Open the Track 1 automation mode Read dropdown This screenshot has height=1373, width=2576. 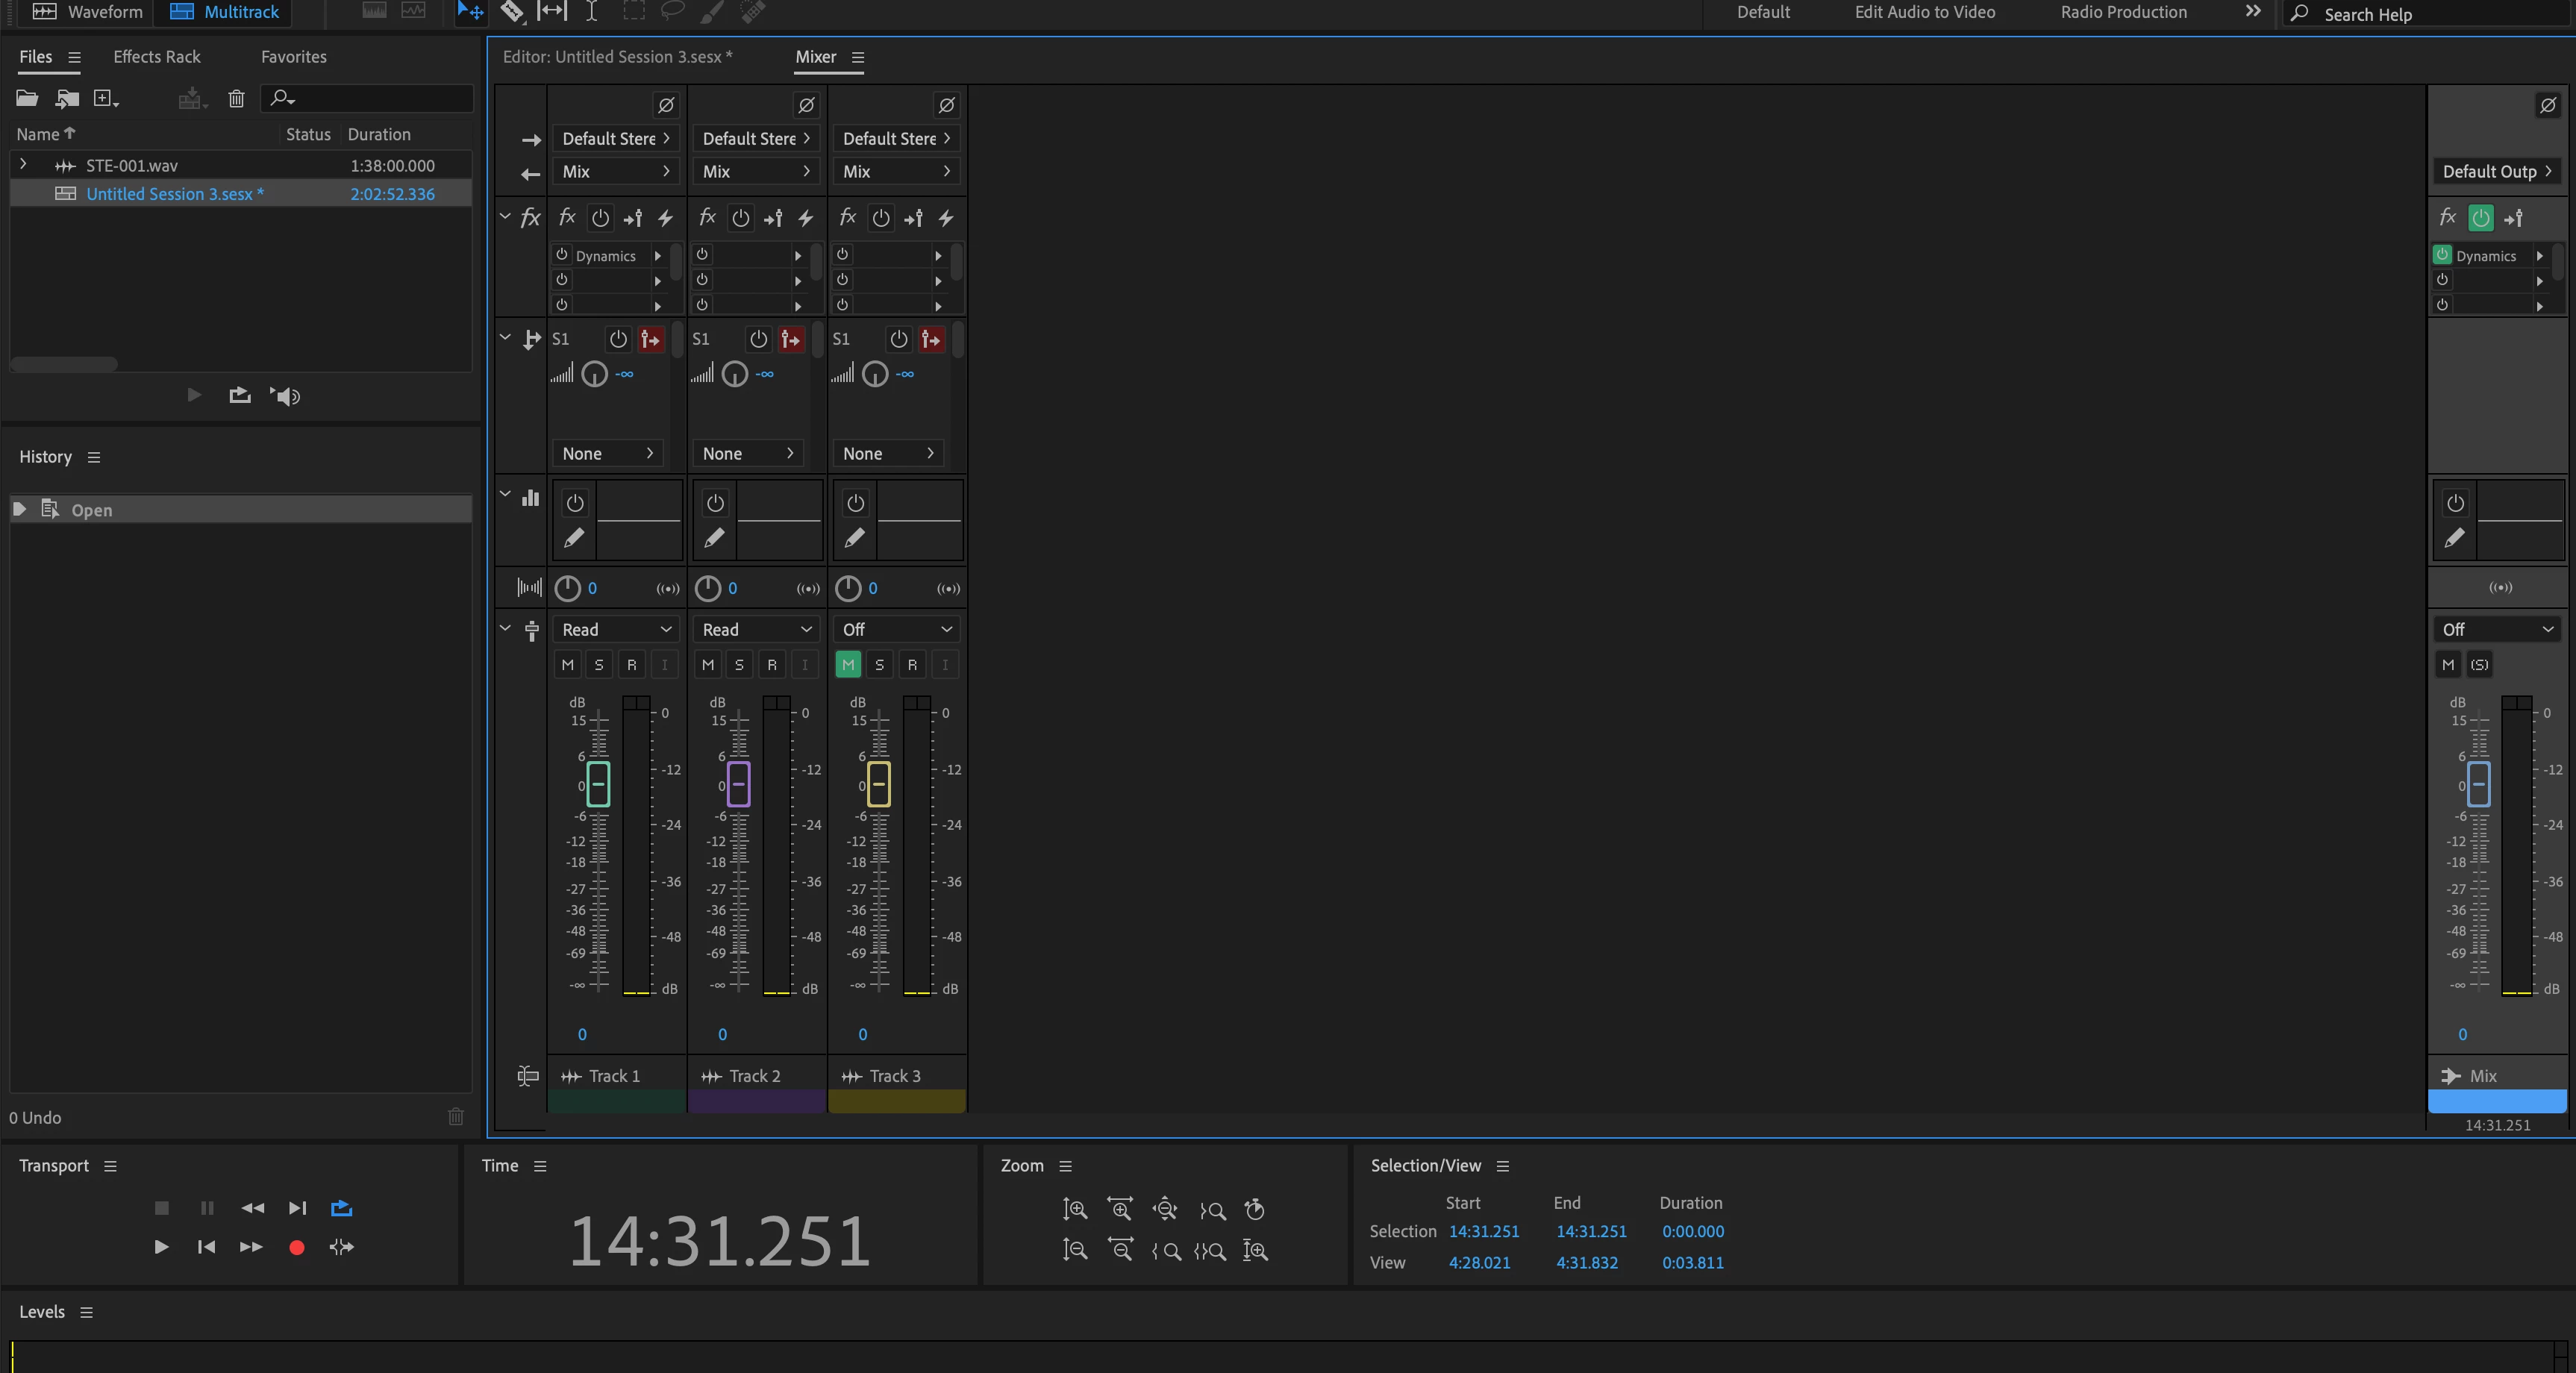(615, 629)
